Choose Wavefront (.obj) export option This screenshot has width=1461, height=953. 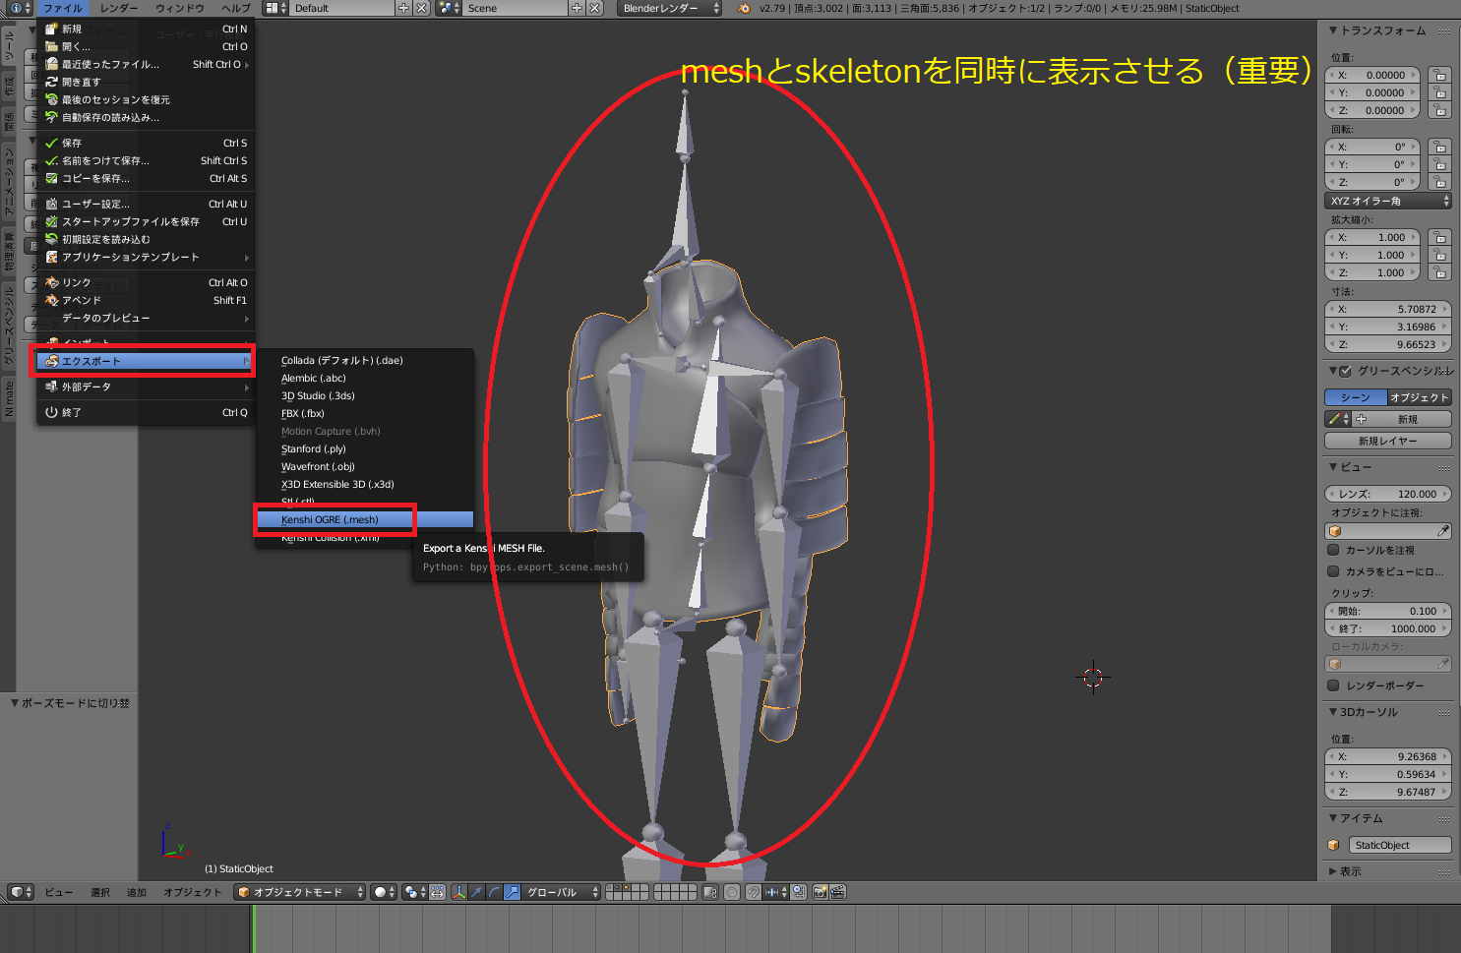point(364,466)
